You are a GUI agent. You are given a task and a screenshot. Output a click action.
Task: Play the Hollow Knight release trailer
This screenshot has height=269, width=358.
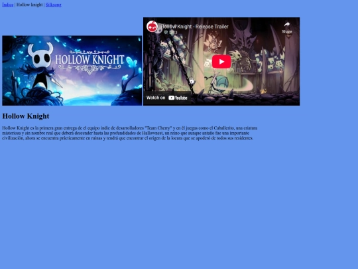221,62
